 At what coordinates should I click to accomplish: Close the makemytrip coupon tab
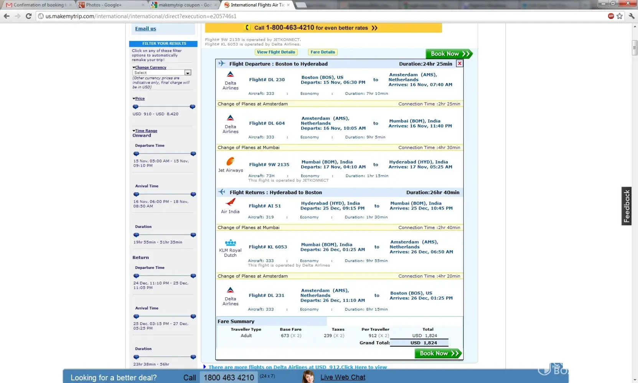tap(216, 5)
